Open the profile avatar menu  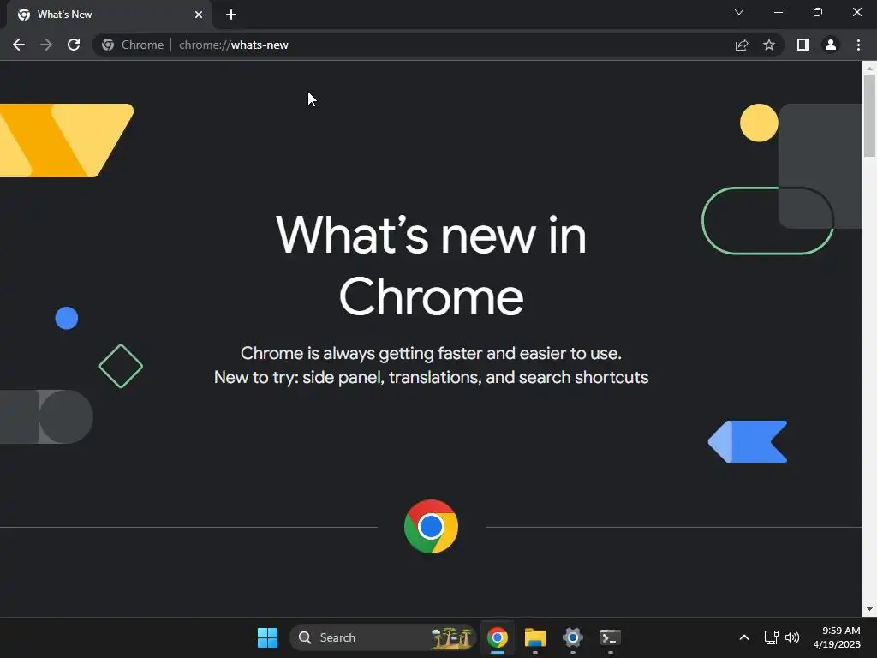[x=831, y=45]
